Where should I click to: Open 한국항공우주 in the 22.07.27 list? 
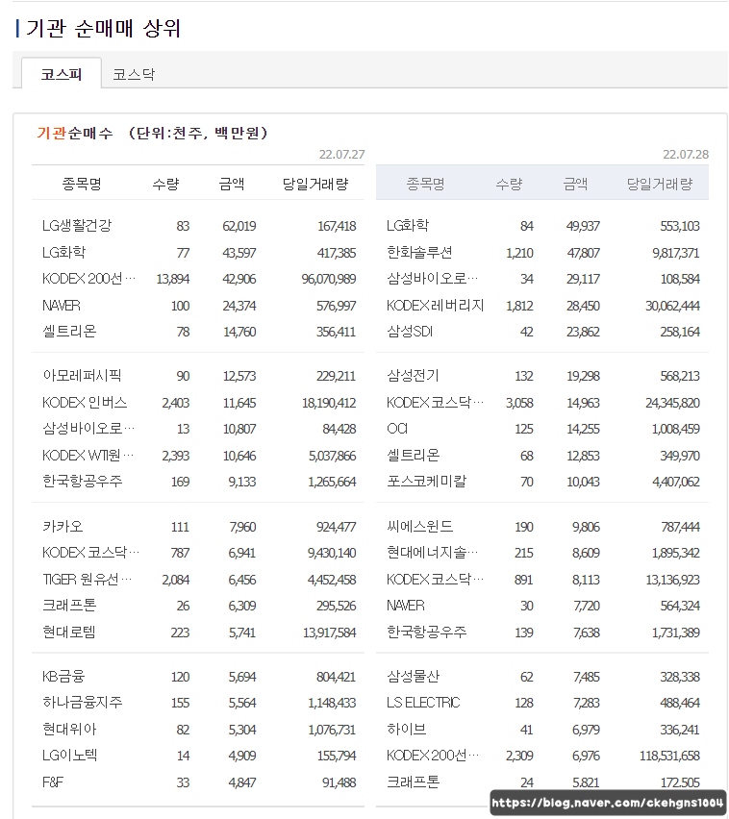[83, 482]
